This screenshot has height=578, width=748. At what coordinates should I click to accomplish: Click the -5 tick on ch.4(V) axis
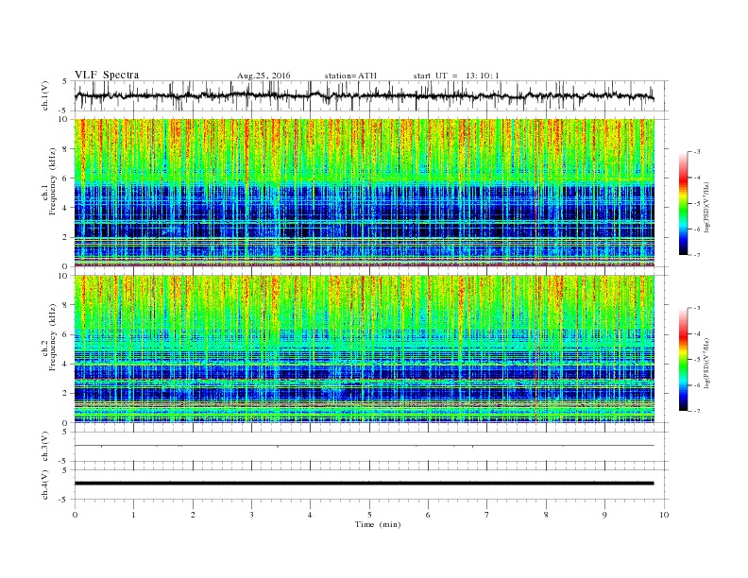(x=63, y=500)
